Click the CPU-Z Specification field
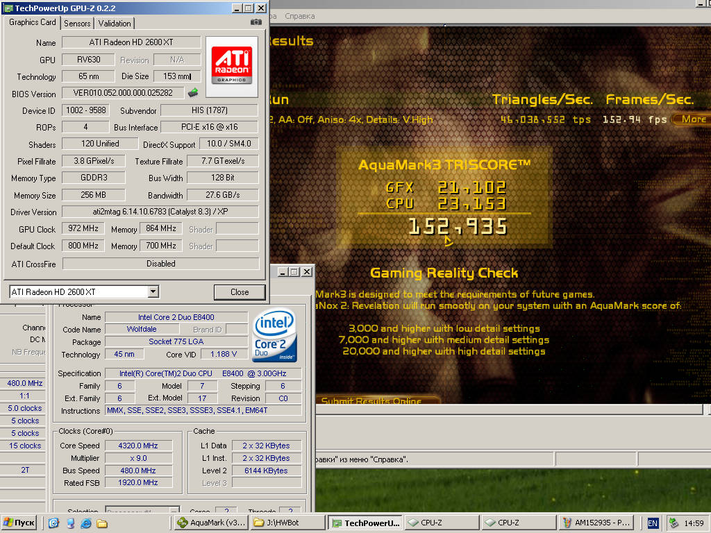The image size is (711, 533). (203, 373)
